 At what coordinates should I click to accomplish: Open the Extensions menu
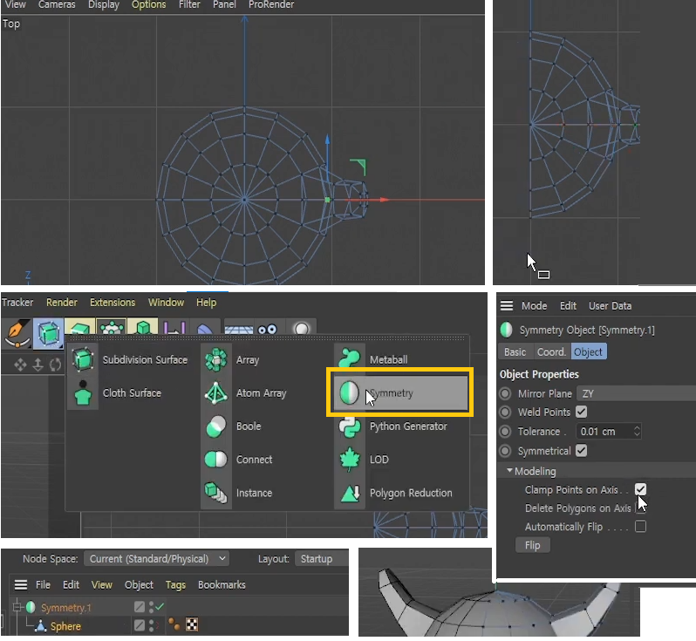113,303
